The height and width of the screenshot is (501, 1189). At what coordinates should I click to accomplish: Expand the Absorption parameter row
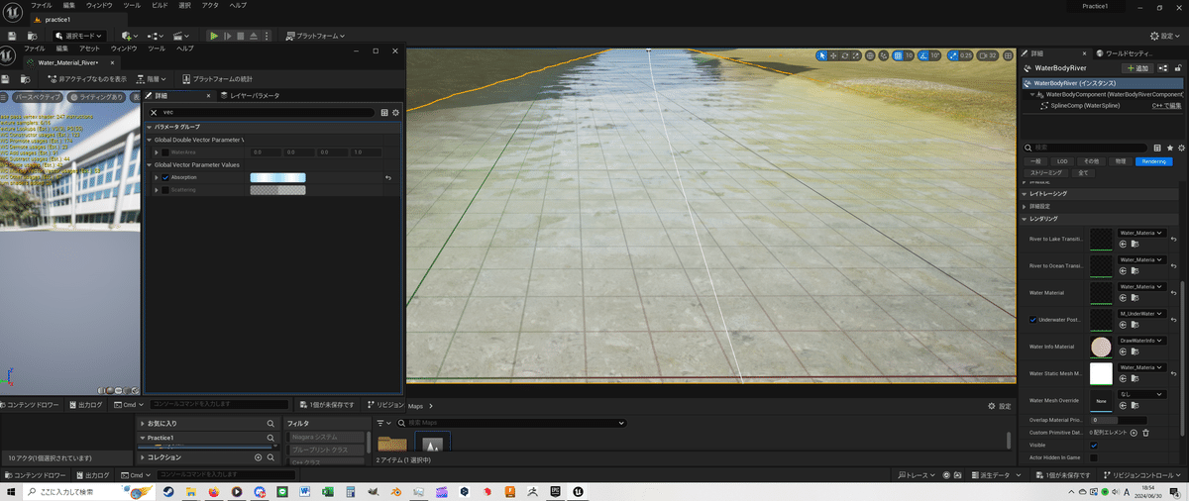tap(157, 177)
